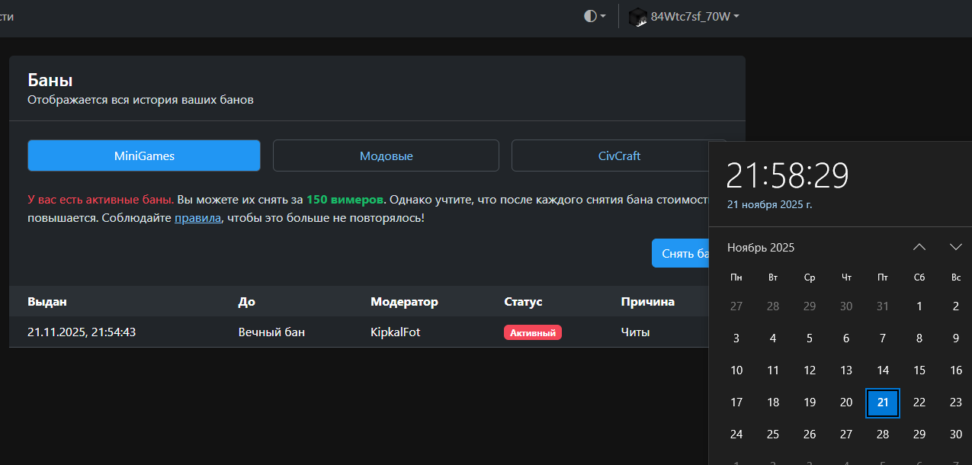
Task: Select October 27 in calendar
Action: (x=736, y=306)
